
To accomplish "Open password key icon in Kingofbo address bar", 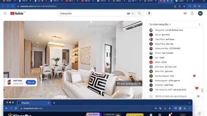I will pyautogui.click(x=156, y=108).
